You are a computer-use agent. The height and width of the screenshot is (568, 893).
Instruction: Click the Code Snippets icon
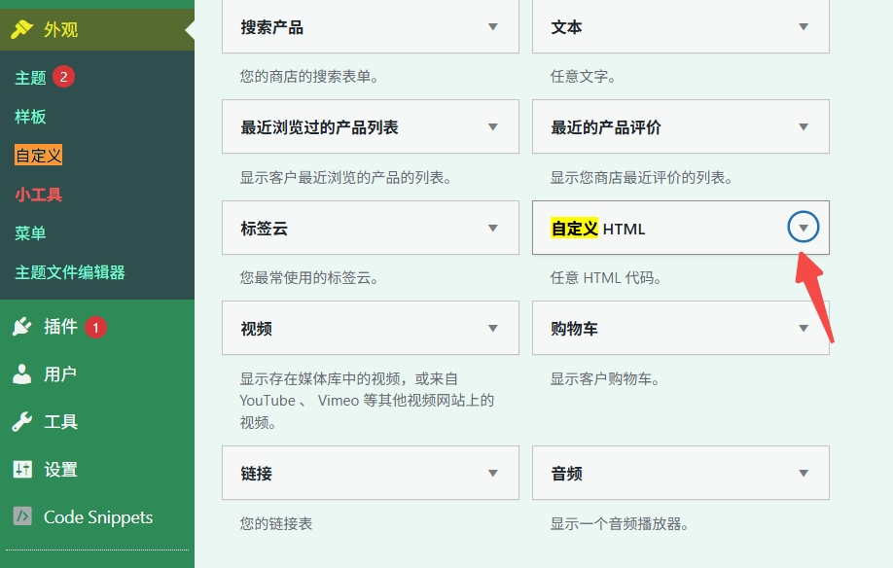pyautogui.click(x=22, y=516)
